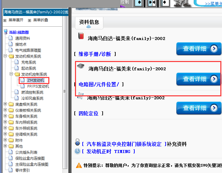Click the tree panel vertical scrollbar
This screenshot has width=222, height=173.
[x=65, y=92]
